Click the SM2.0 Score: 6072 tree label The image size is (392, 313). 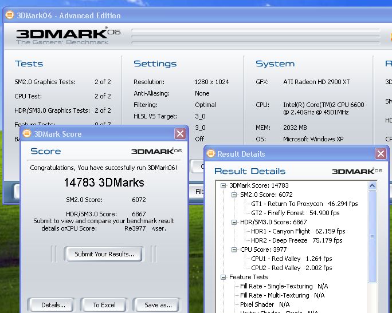point(266,195)
